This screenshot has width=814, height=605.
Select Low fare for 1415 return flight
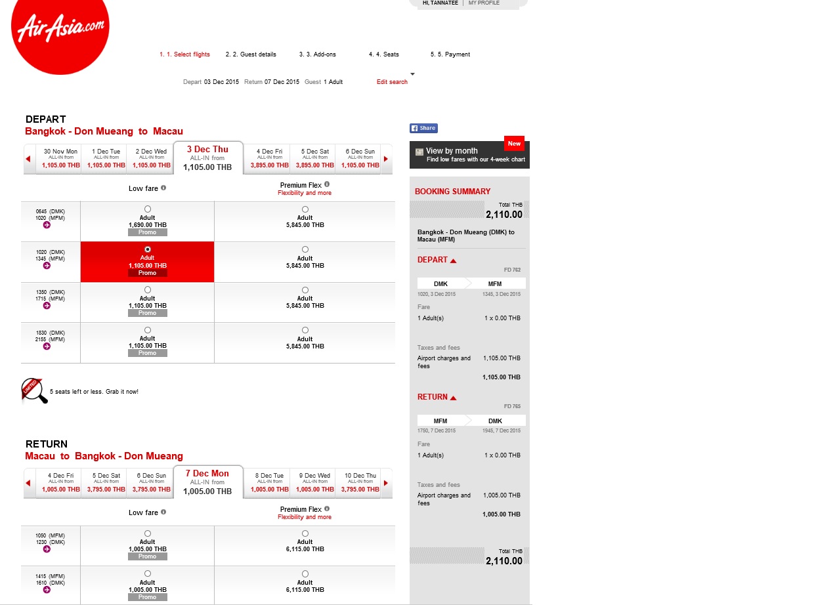(x=147, y=574)
